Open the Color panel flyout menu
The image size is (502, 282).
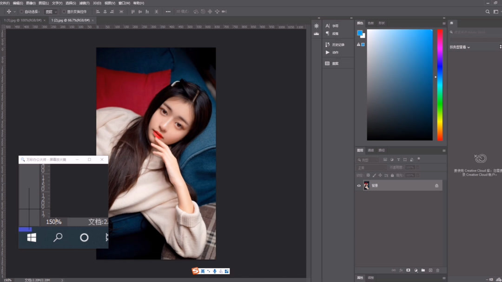tap(444, 23)
